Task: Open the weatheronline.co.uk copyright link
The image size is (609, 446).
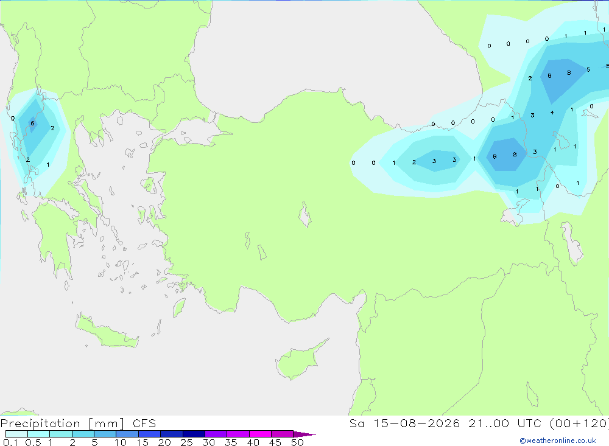Action: click(x=558, y=441)
